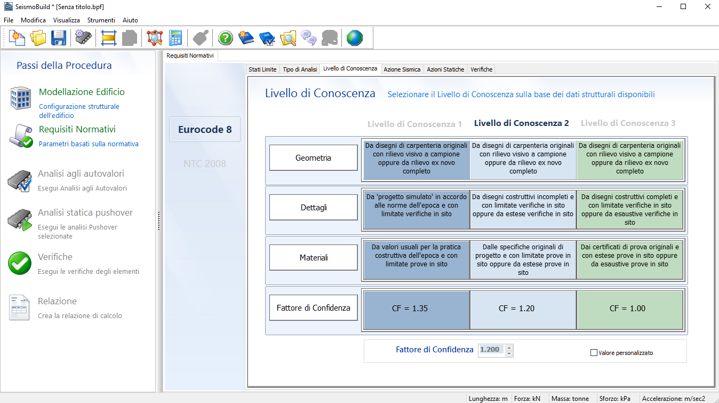
Task: Open the Strumenti menu
Action: pos(101,20)
